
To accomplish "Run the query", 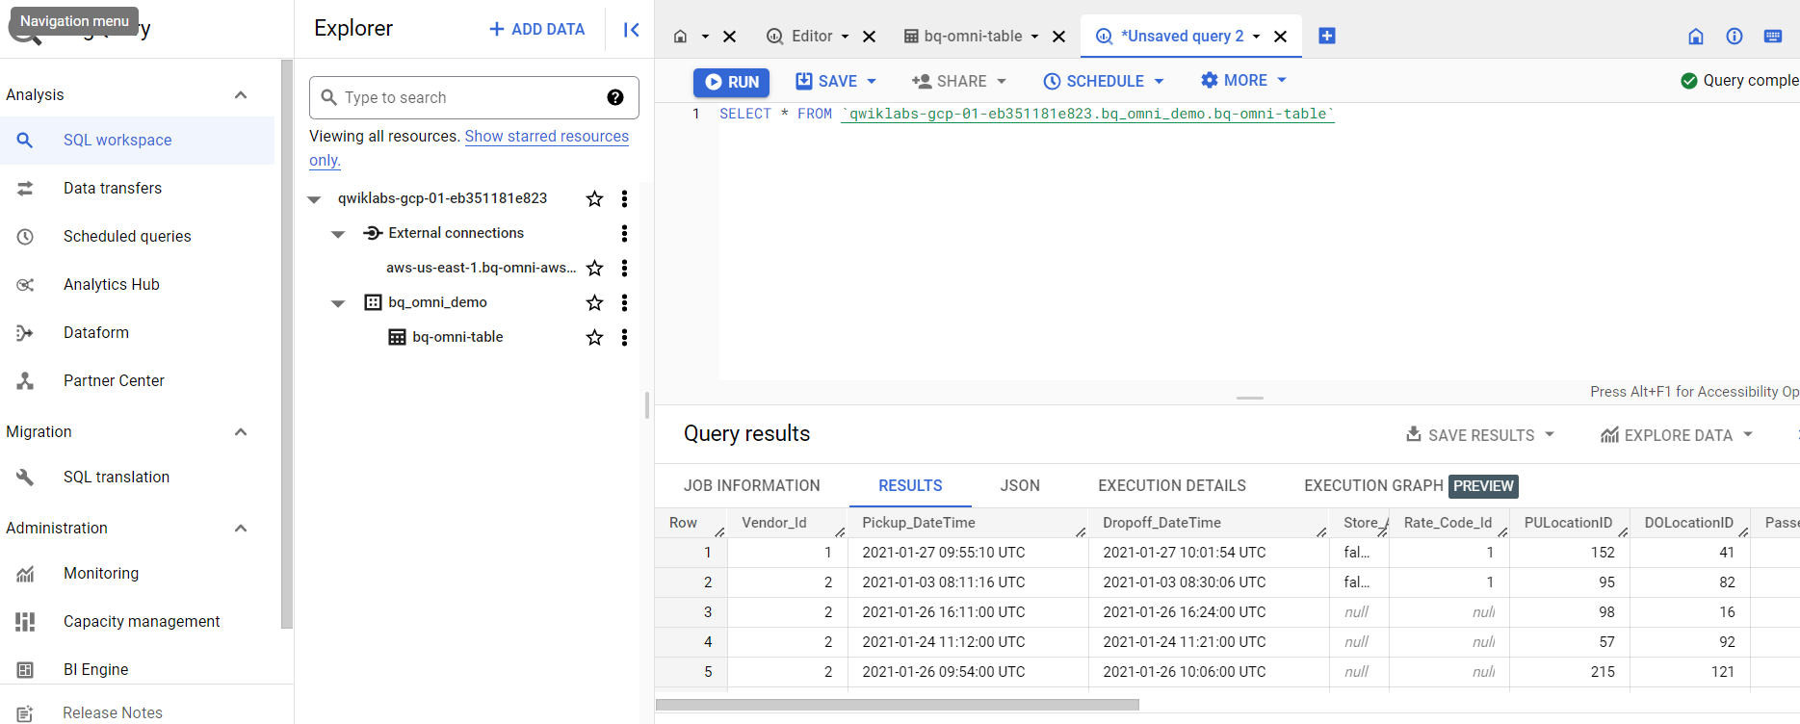I will 732,82.
